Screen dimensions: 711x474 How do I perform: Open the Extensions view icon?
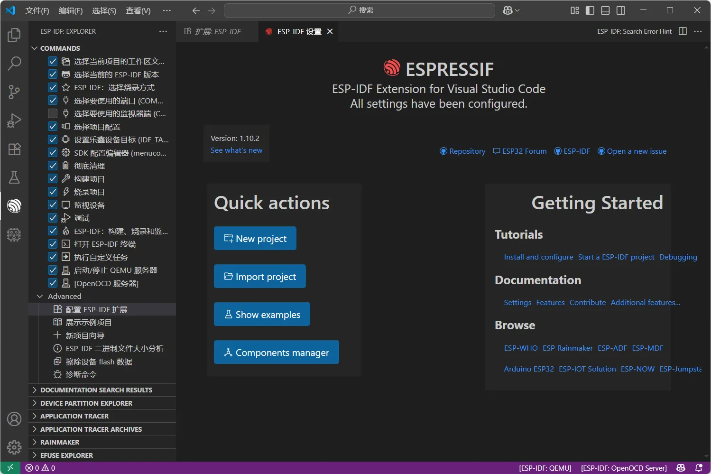pyautogui.click(x=14, y=149)
